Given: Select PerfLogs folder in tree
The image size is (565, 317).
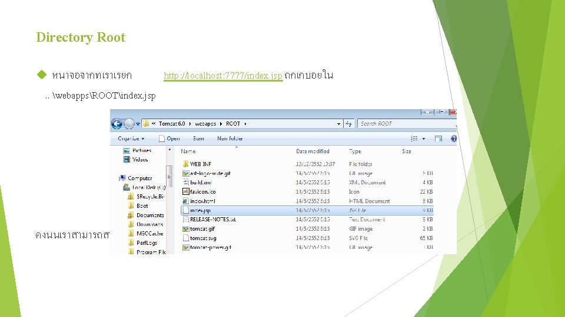Looking at the screenshot, I should (x=147, y=242).
